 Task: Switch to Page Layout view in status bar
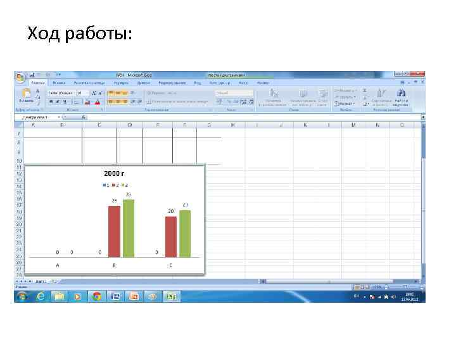coord(362,287)
